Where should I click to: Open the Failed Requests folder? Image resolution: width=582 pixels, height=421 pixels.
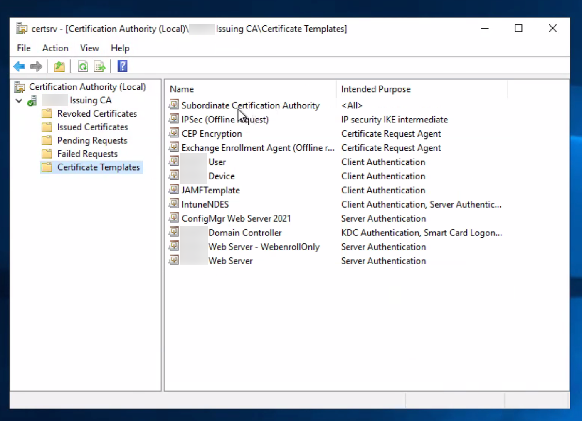tap(87, 154)
